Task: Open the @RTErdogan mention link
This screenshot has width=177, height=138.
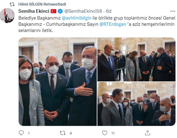Action: 113,24
